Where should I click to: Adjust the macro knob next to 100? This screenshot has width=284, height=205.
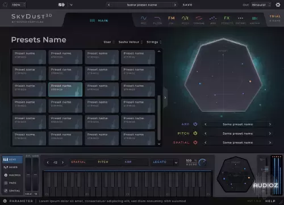coord(202,162)
